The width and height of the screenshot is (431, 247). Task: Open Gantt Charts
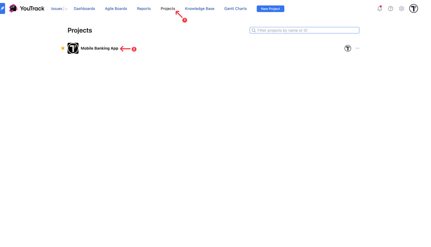[235, 9]
